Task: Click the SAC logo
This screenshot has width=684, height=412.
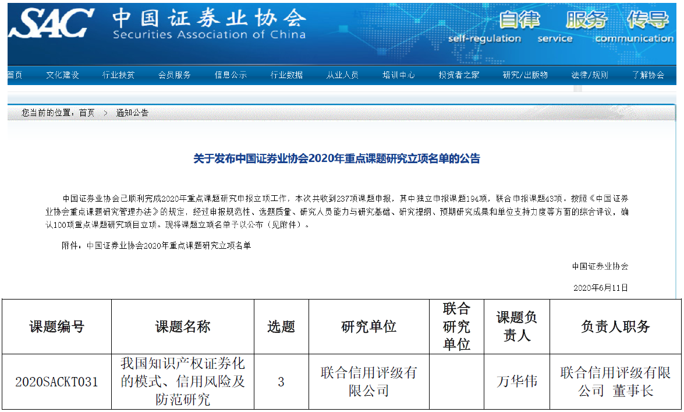Action: pos(51,23)
